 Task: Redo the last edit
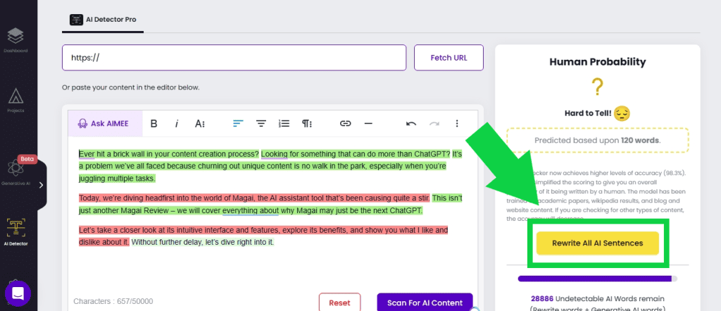point(434,124)
